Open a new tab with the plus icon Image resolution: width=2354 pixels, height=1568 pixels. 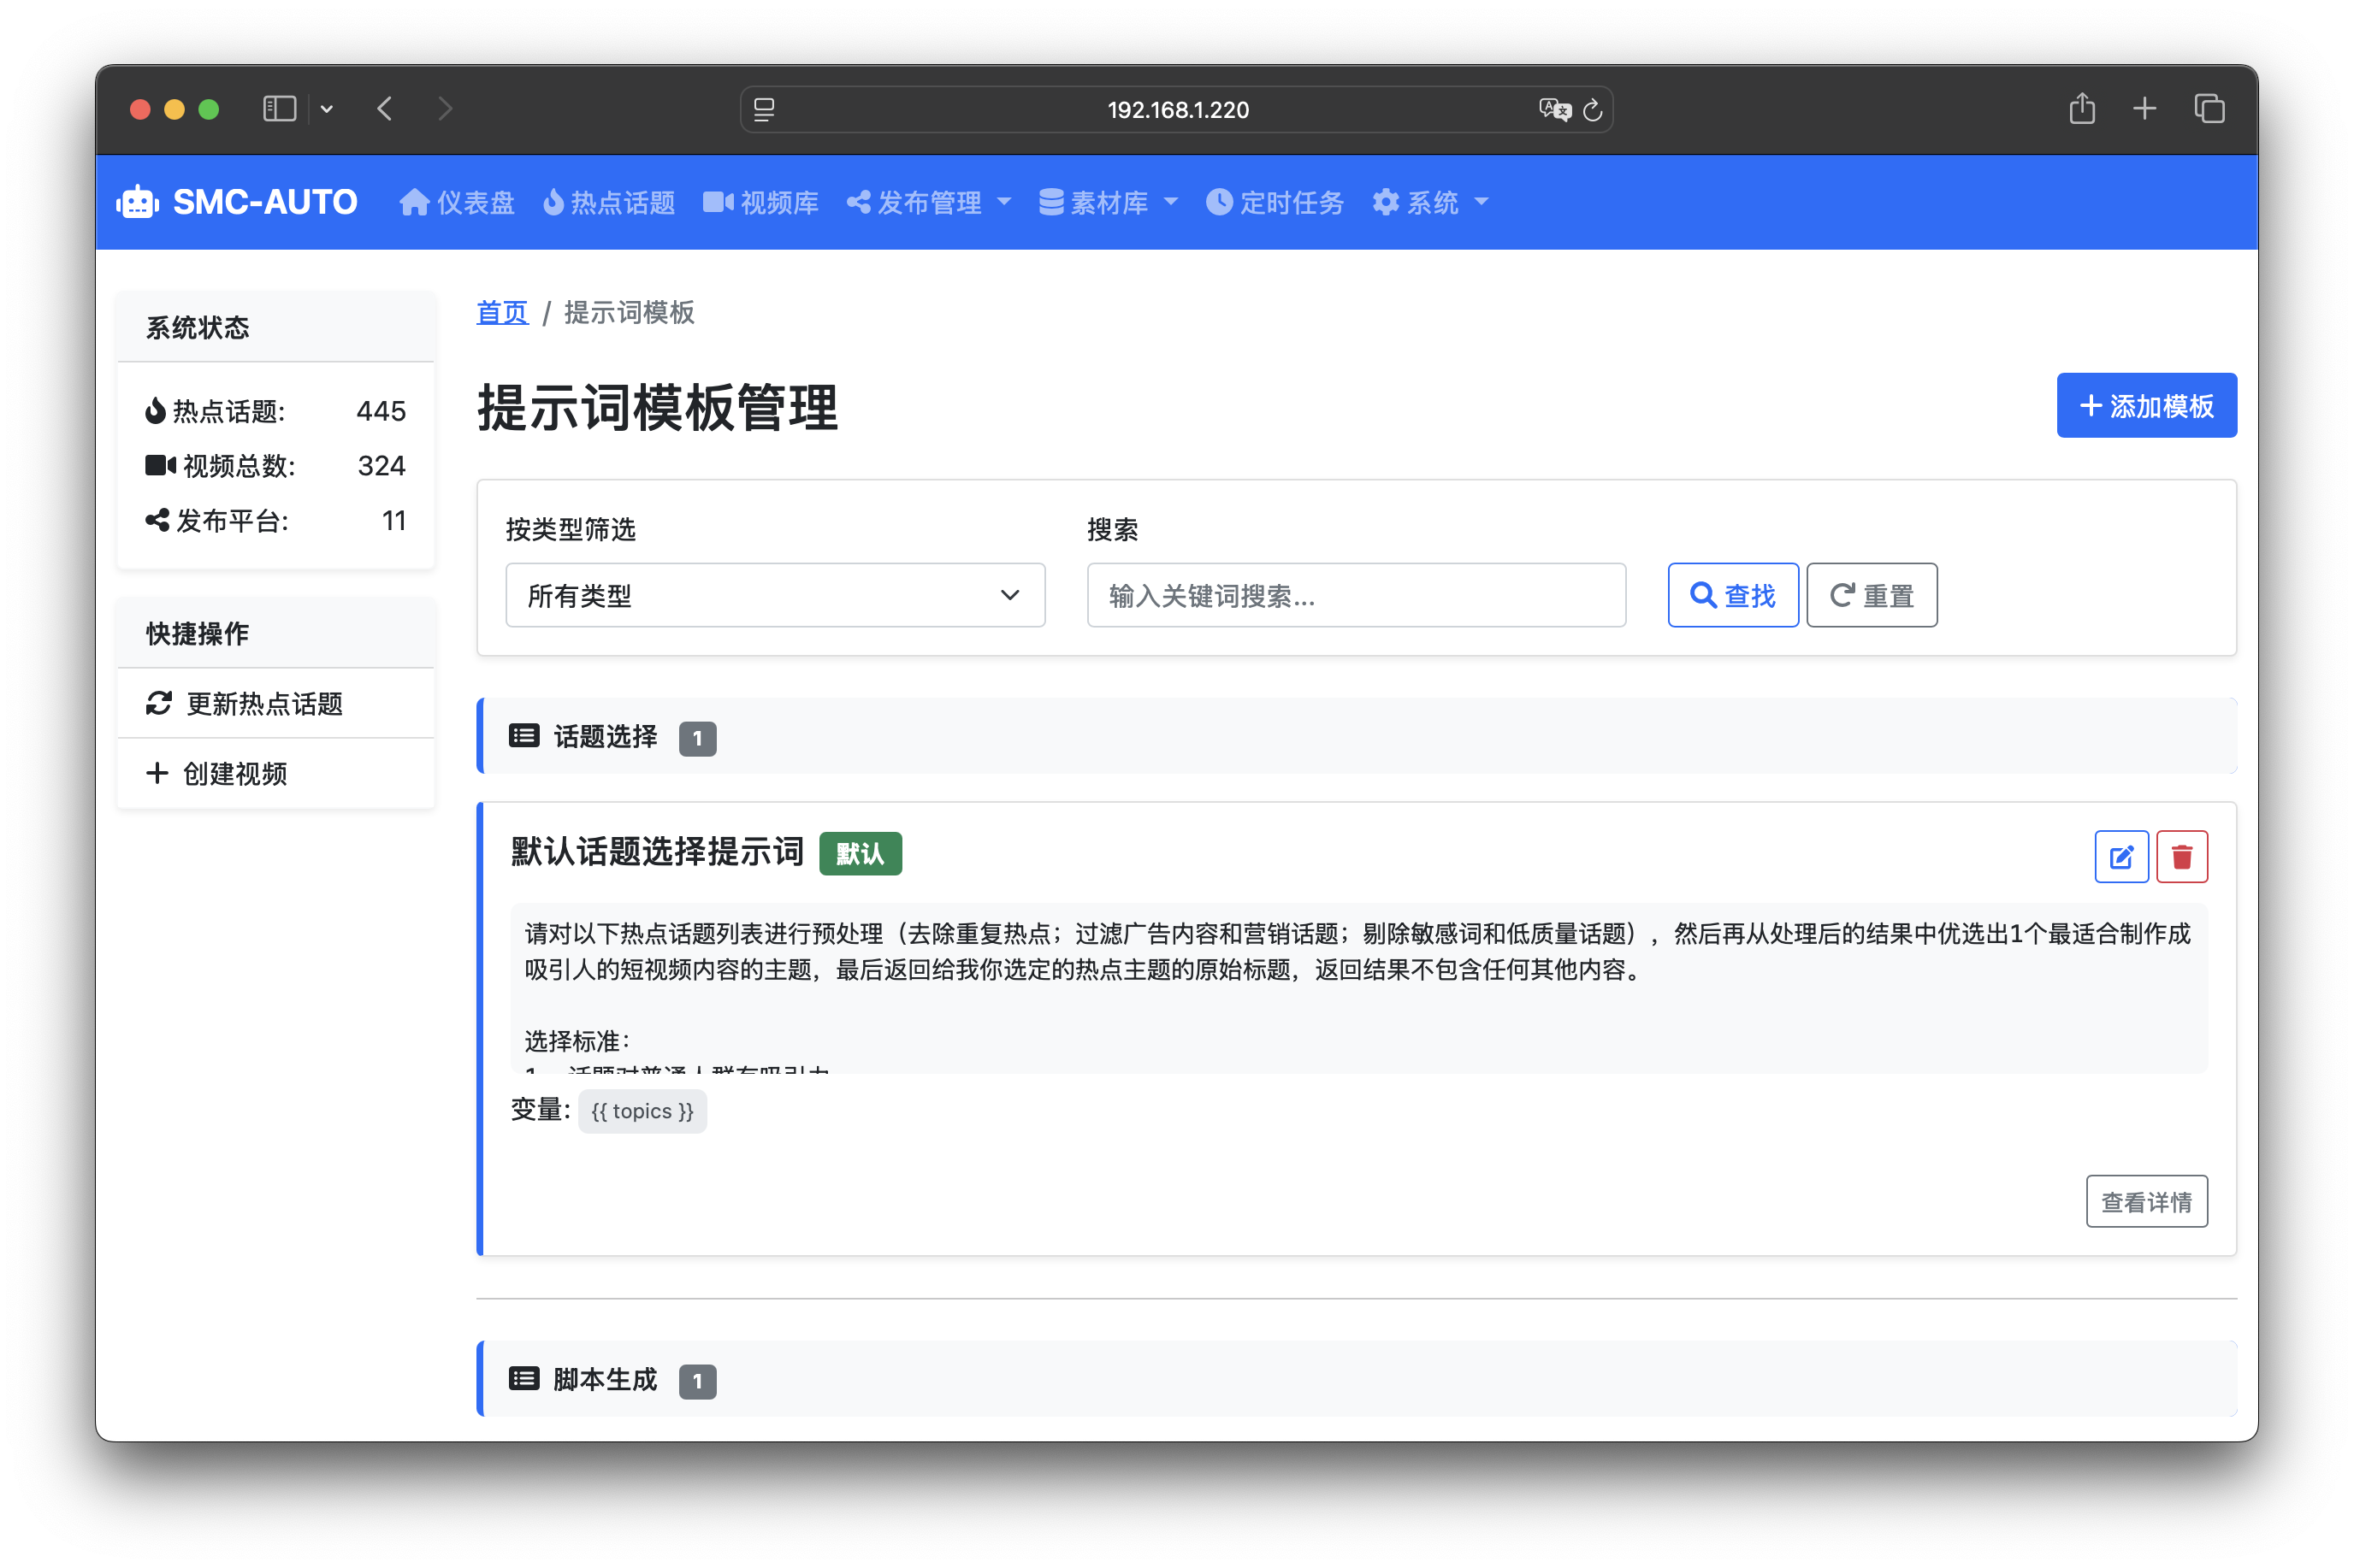click(x=2144, y=108)
